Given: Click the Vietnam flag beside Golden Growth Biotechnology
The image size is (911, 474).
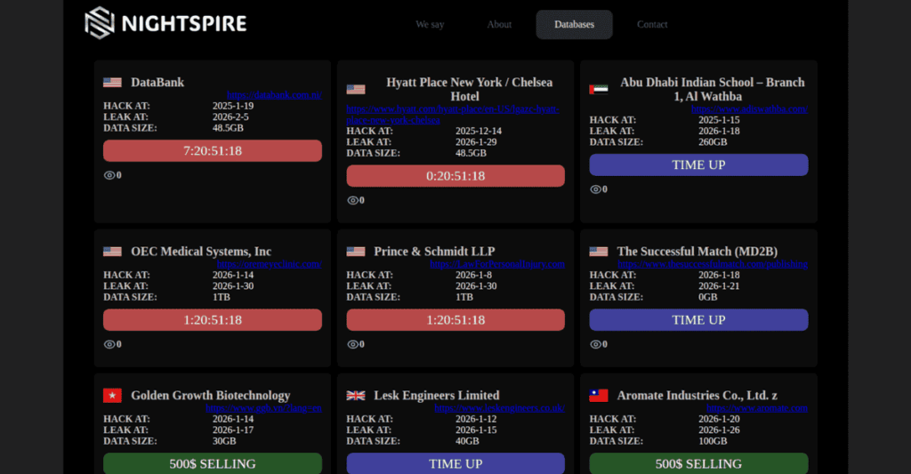Looking at the screenshot, I should (112, 396).
